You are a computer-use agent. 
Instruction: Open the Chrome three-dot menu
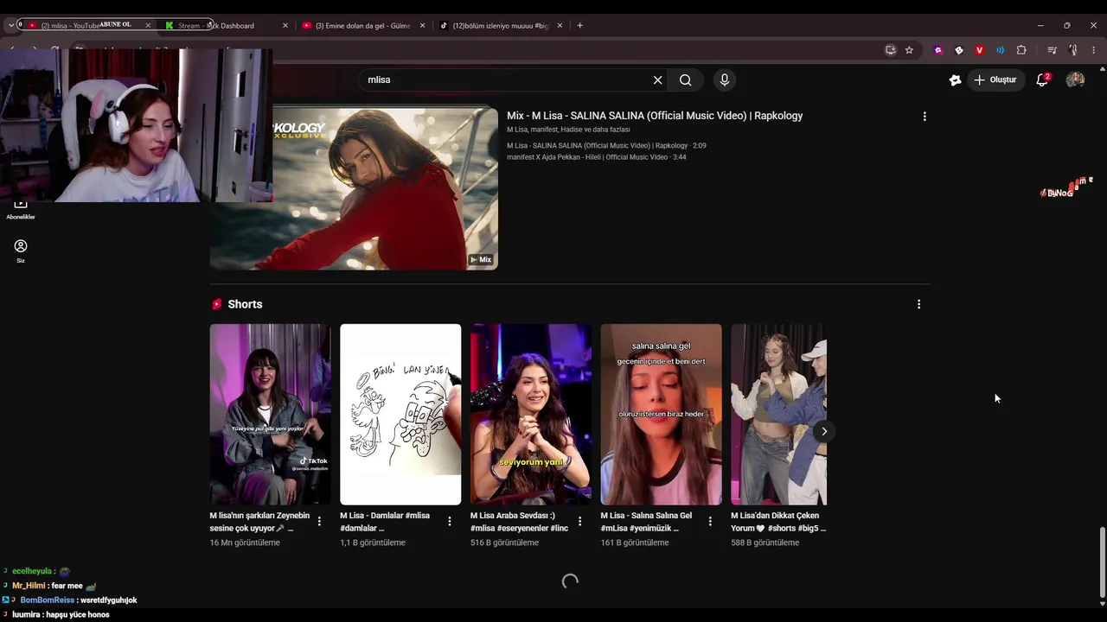pyautogui.click(x=1094, y=50)
